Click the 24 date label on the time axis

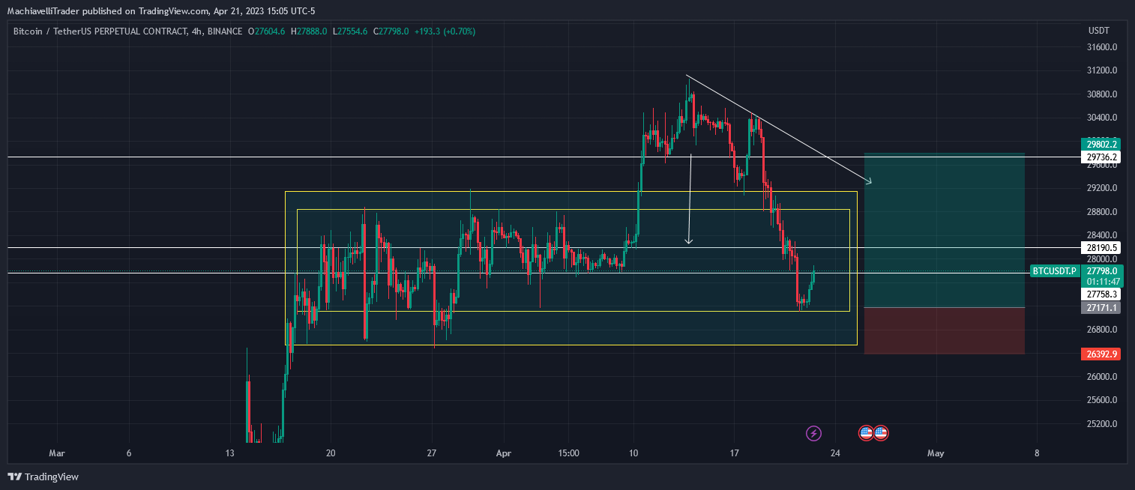coord(835,453)
